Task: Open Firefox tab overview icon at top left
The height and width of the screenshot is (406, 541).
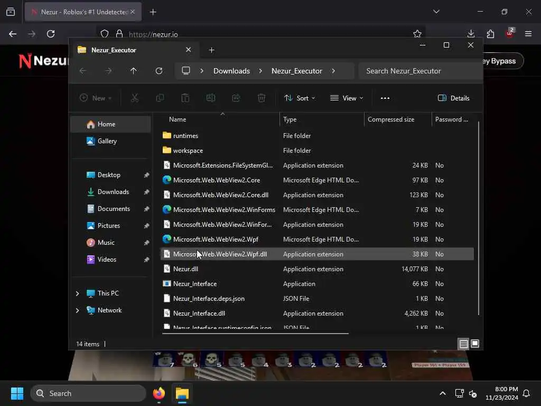Action: click(11, 12)
